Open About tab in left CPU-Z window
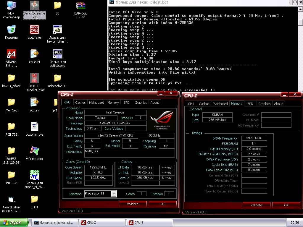303x227 pixels. 154,103
